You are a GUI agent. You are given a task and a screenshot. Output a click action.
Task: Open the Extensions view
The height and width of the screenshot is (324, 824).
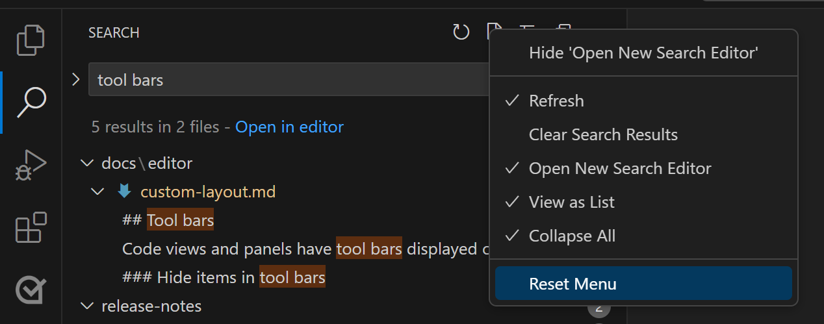point(31,227)
